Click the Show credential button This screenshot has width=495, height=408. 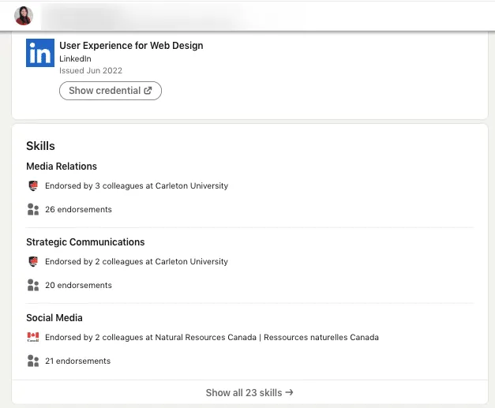click(x=111, y=91)
